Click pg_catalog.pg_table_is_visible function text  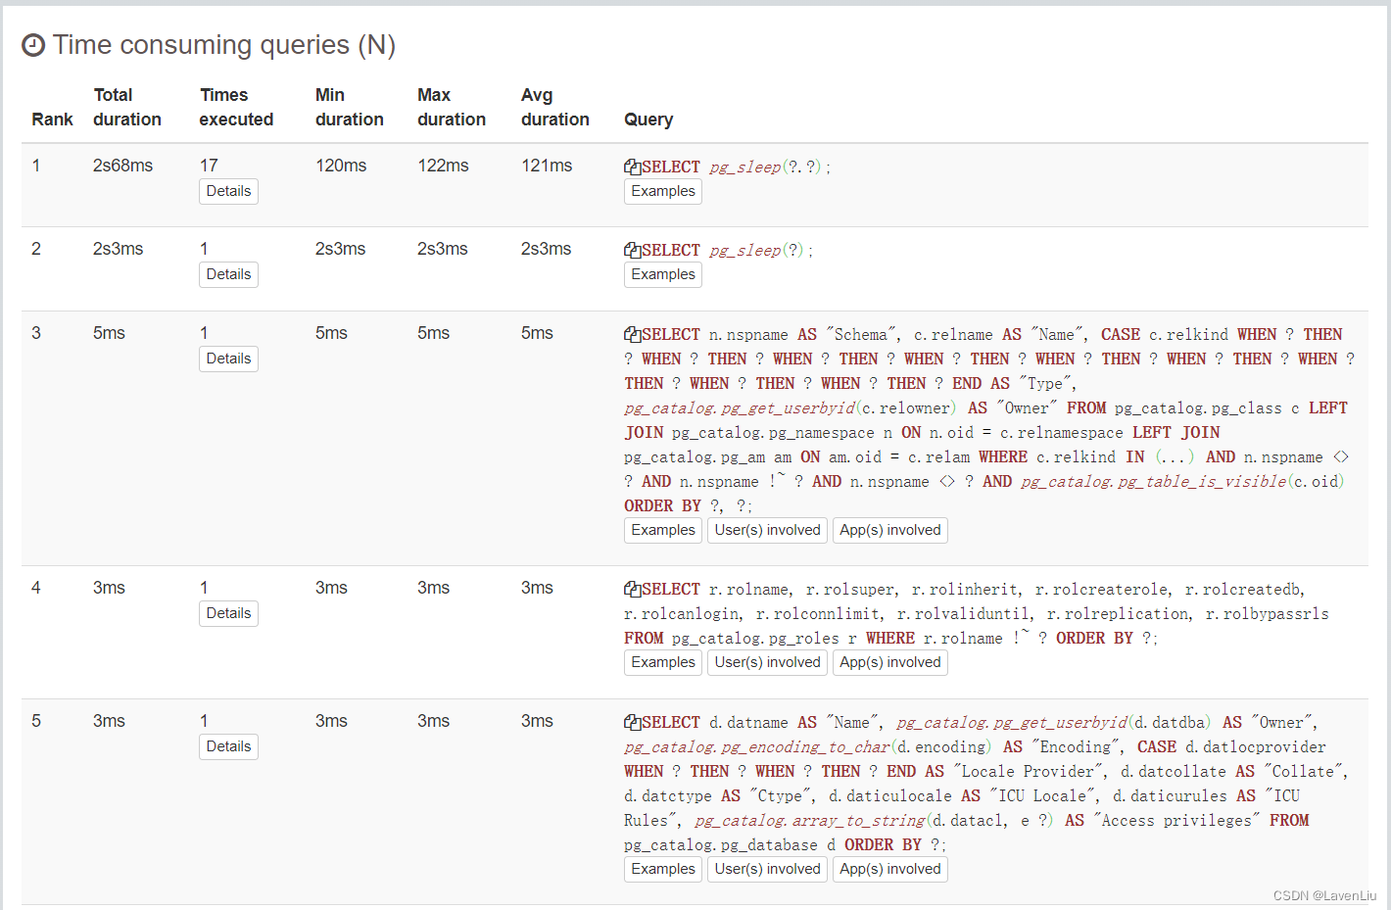pos(1154,482)
